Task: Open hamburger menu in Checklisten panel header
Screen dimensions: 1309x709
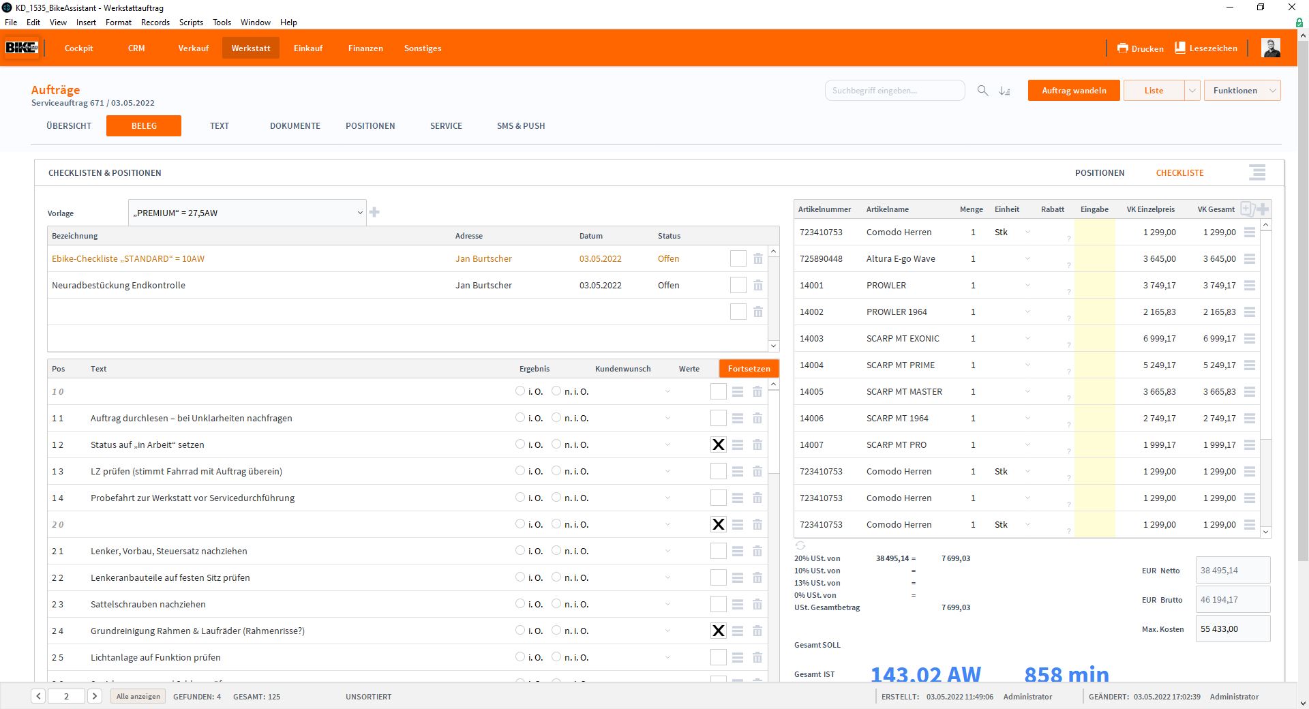Action: click(1257, 173)
